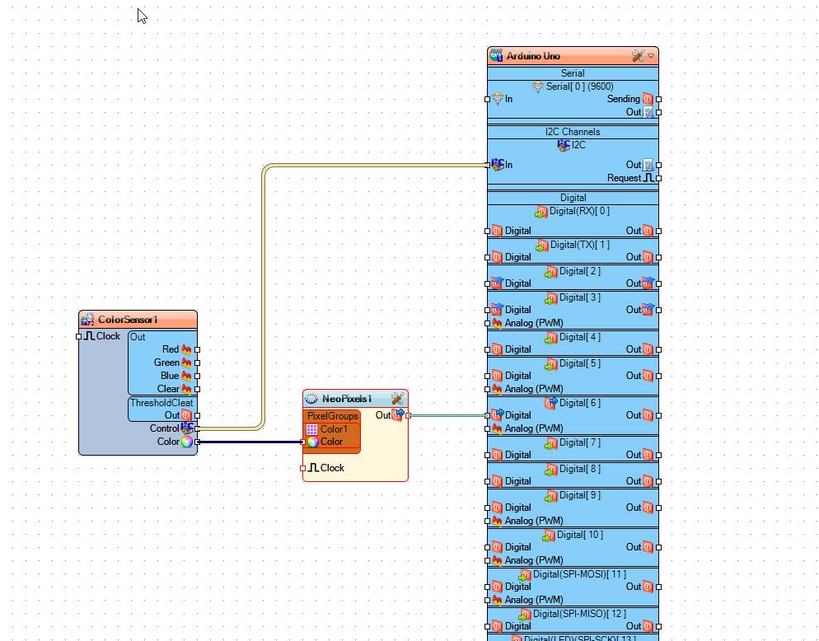Click the Digital[ 5 ] Analog (PWM) label
The height and width of the screenshot is (641, 819).
point(533,389)
